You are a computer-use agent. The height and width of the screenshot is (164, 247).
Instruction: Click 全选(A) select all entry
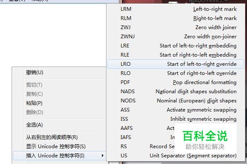[59, 125]
